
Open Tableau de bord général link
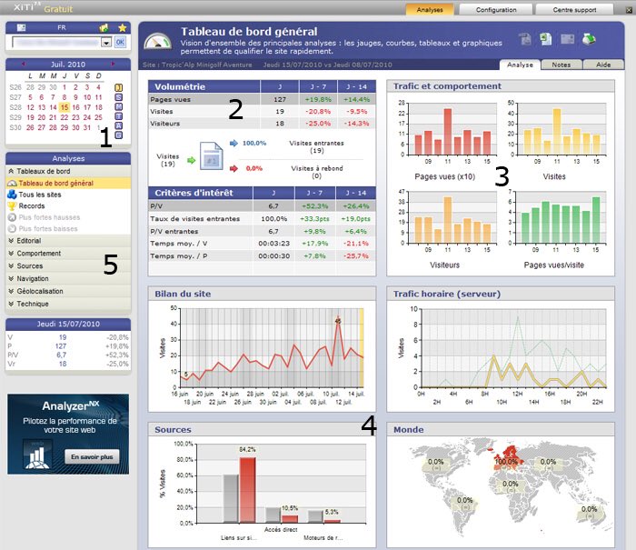click(56, 183)
